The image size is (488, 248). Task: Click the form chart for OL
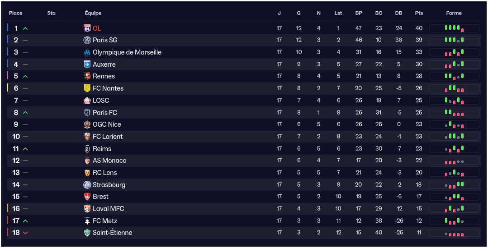(x=454, y=28)
